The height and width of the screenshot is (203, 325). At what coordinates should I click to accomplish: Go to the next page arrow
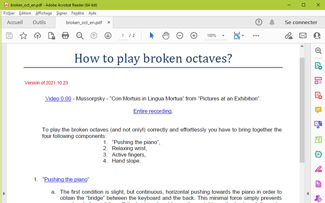(108, 36)
